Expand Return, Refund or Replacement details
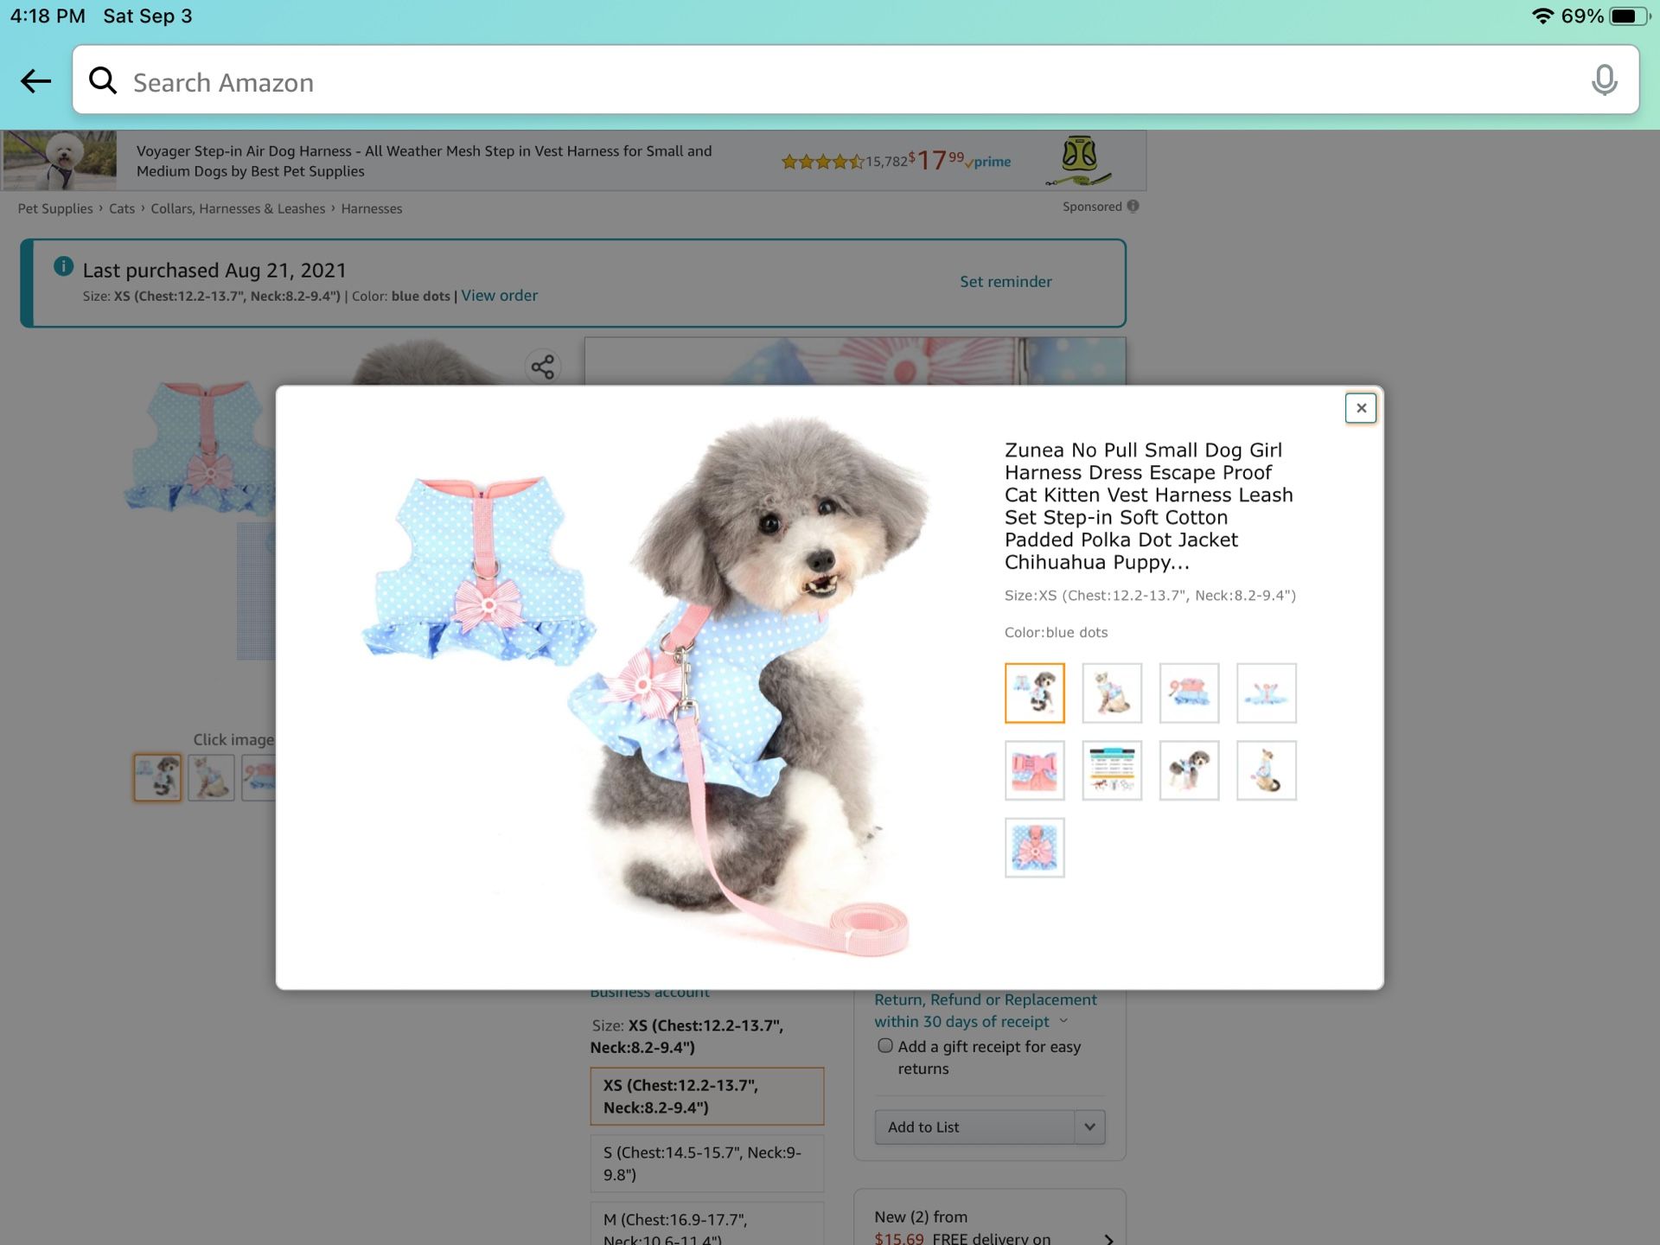The height and width of the screenshot is (1245, 1660). pos(1064,1021)
